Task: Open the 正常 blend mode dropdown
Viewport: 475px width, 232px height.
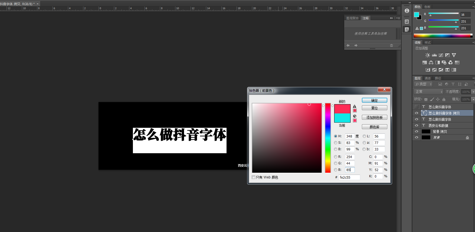Action: point(428,92)
